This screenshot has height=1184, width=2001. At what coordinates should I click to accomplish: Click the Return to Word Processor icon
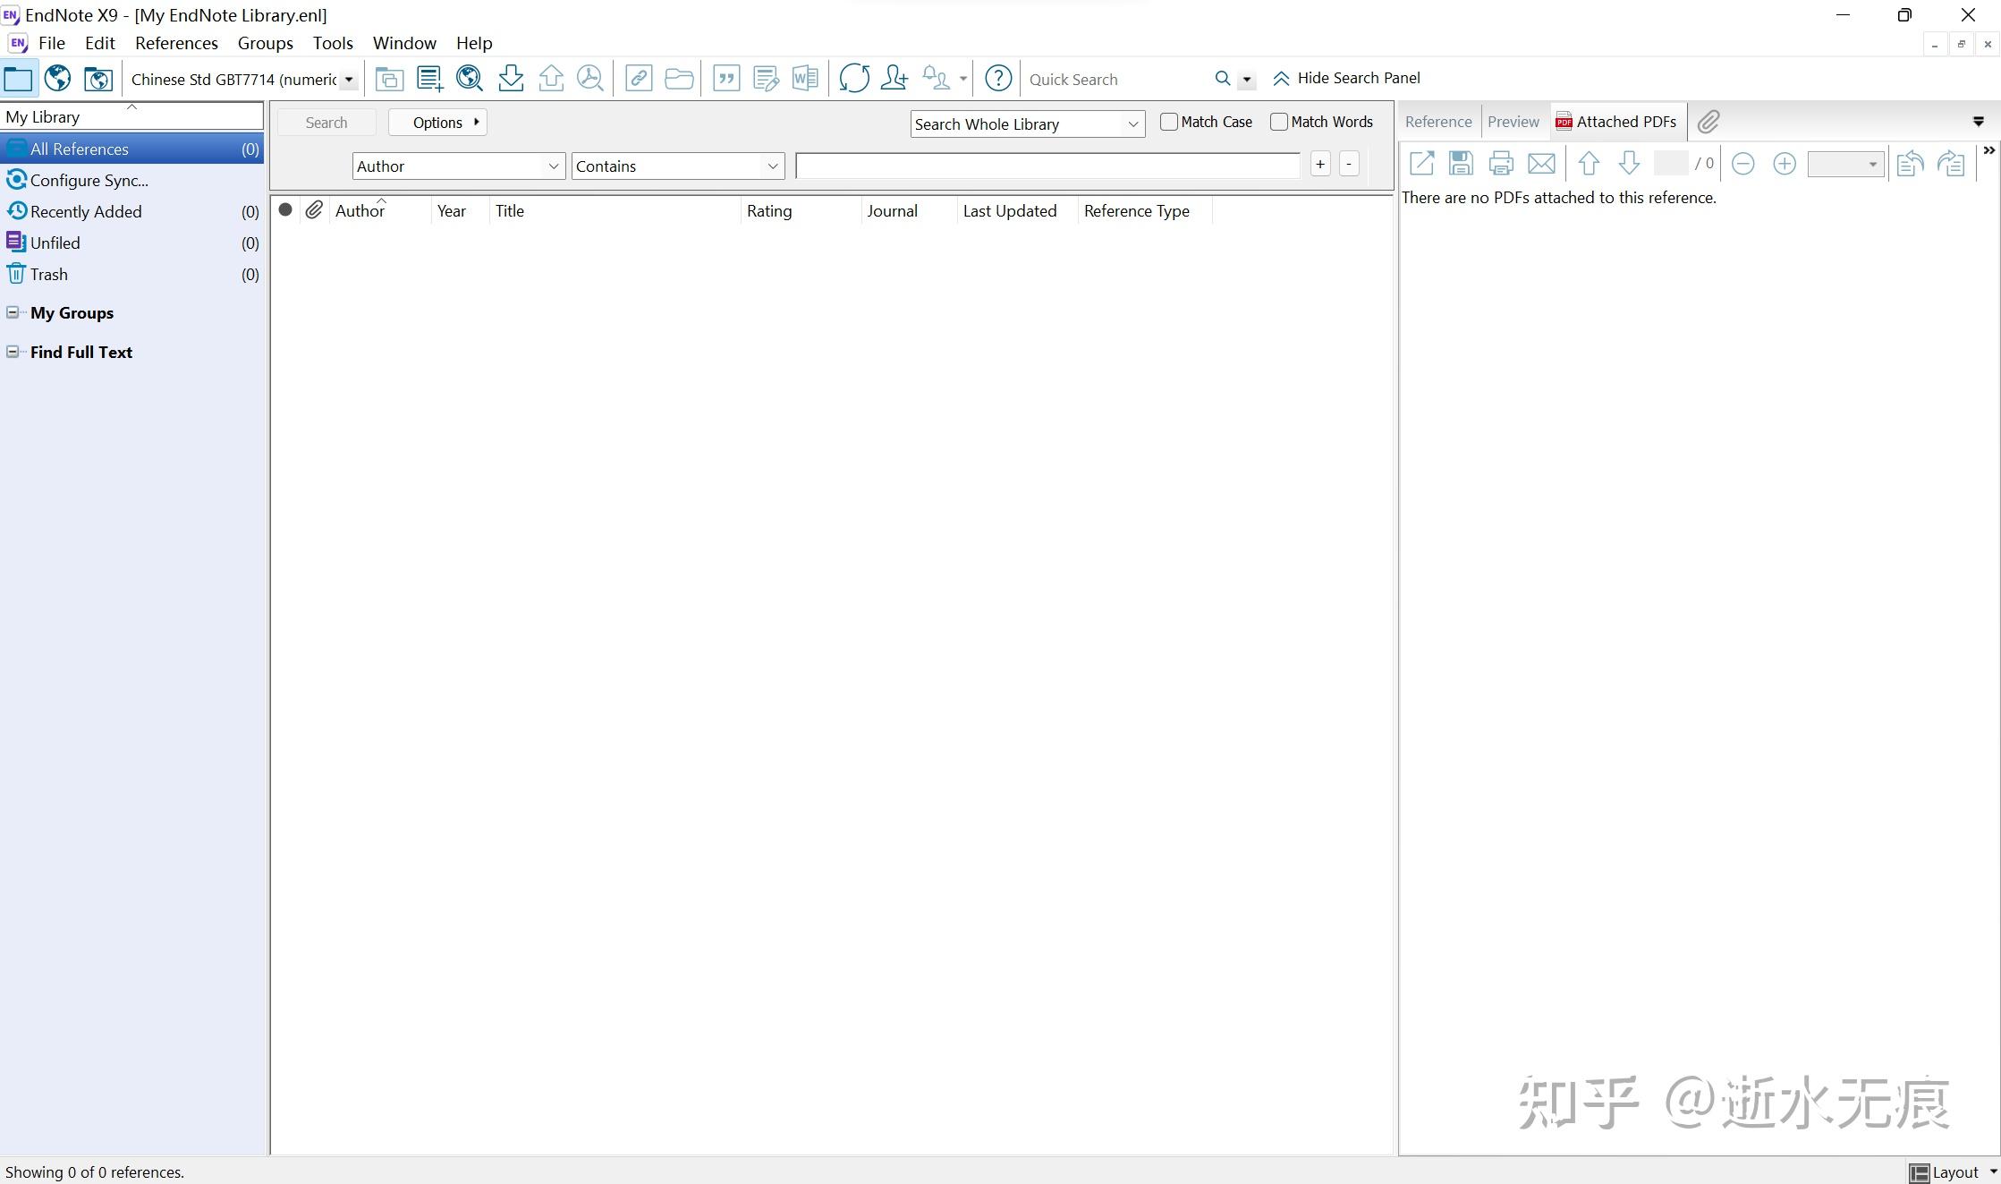pos(805,79)
